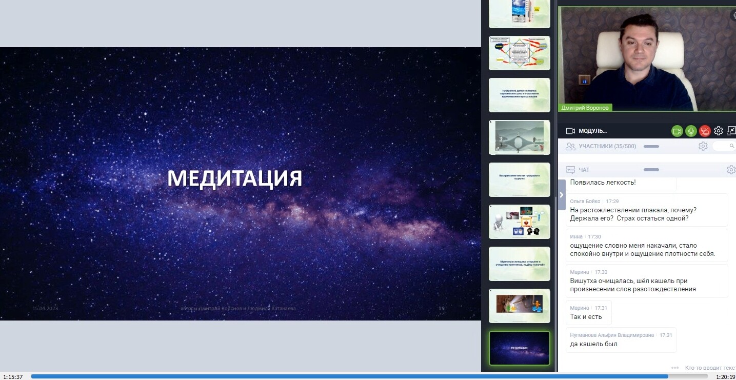Open chat panel settings gear
The width and height of the screenshot is (736, 380).
pyautogui.click(x=731, y=170)
